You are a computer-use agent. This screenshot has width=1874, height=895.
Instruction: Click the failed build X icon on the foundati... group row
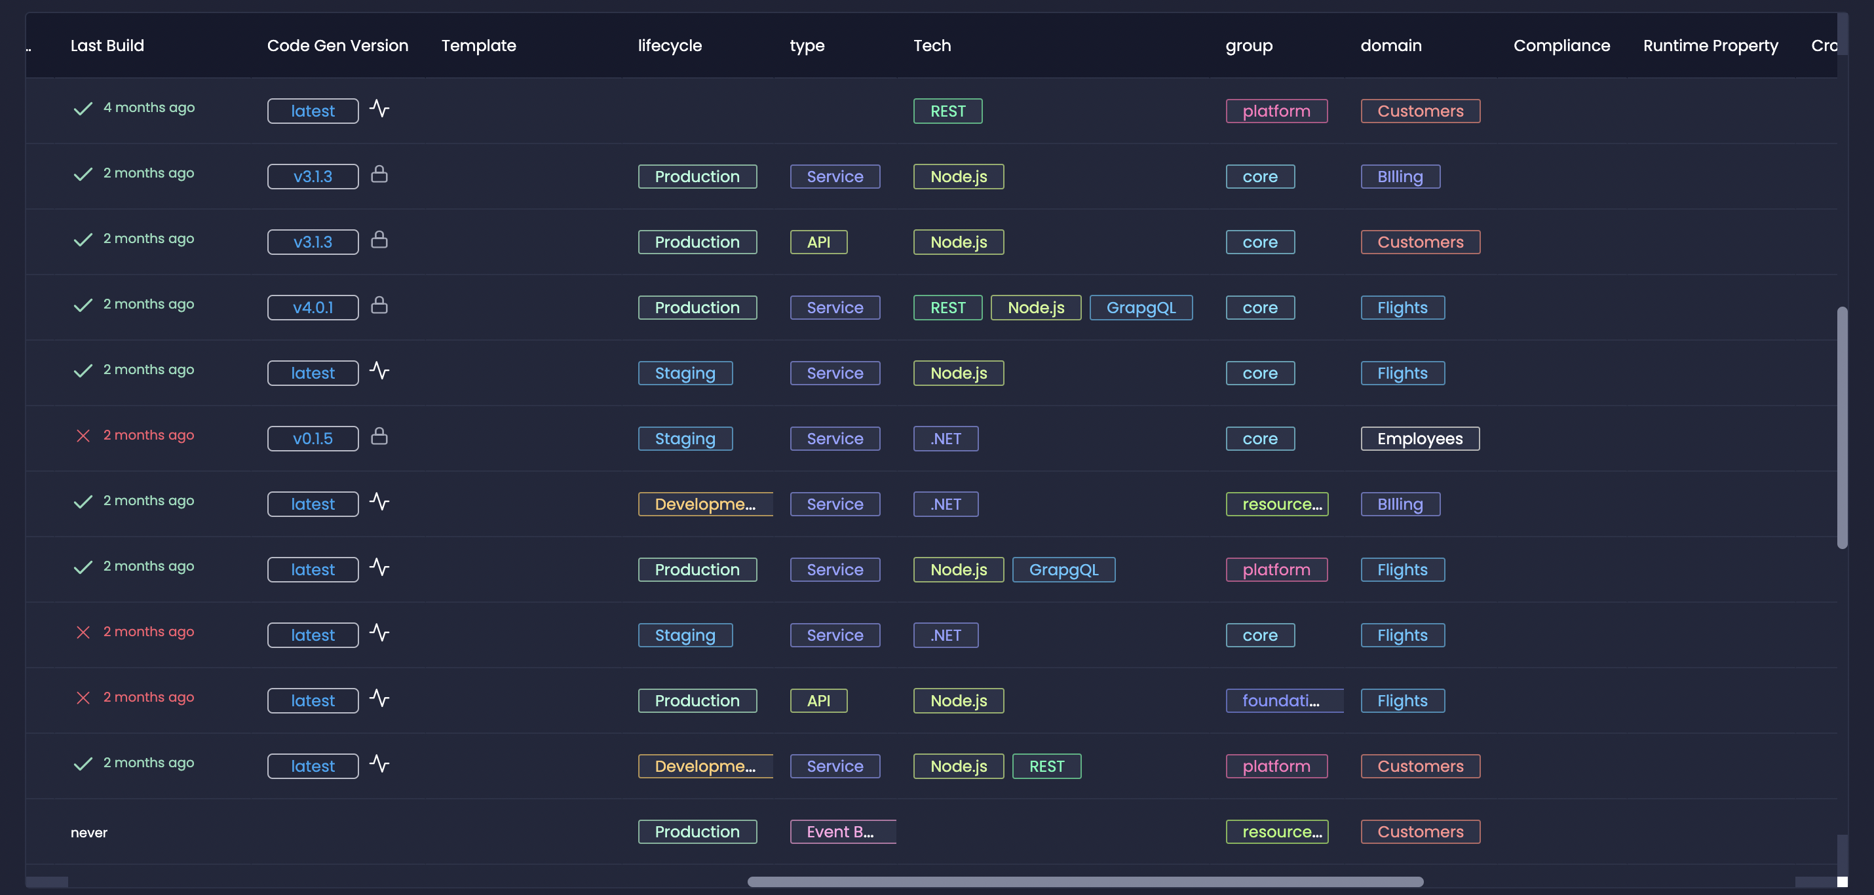point(83,698)
